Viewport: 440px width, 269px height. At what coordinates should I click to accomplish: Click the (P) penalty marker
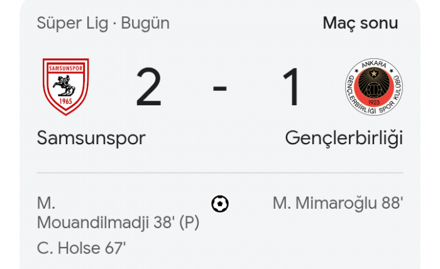[189, 223]
